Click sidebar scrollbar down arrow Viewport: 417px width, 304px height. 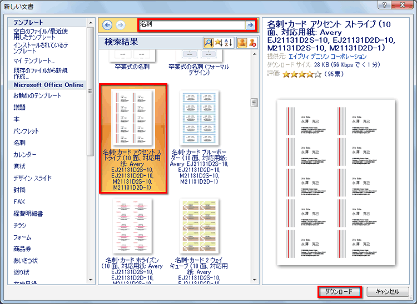(91, 280)
